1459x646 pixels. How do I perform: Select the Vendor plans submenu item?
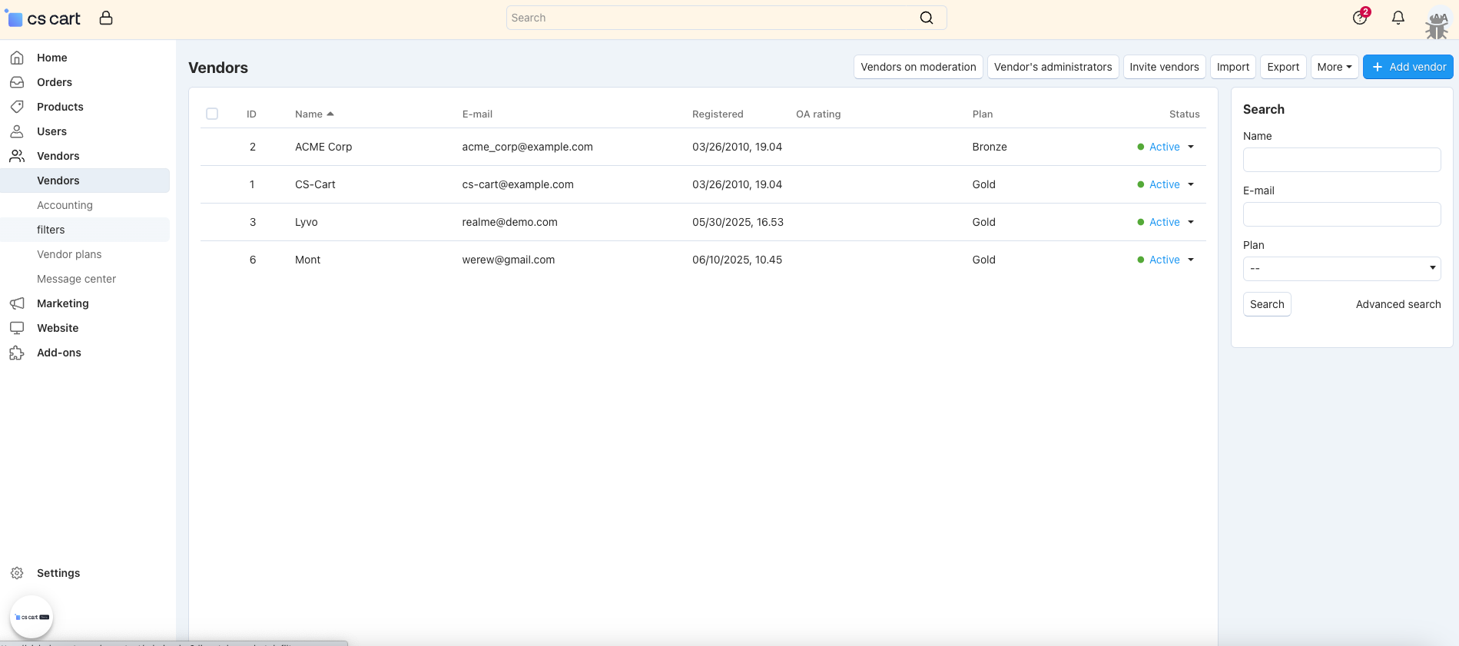[69, 254]
